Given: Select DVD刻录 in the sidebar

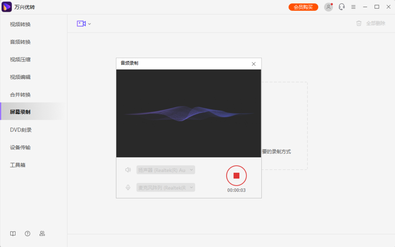Looking at the screenshot, I should coord(20,130).
